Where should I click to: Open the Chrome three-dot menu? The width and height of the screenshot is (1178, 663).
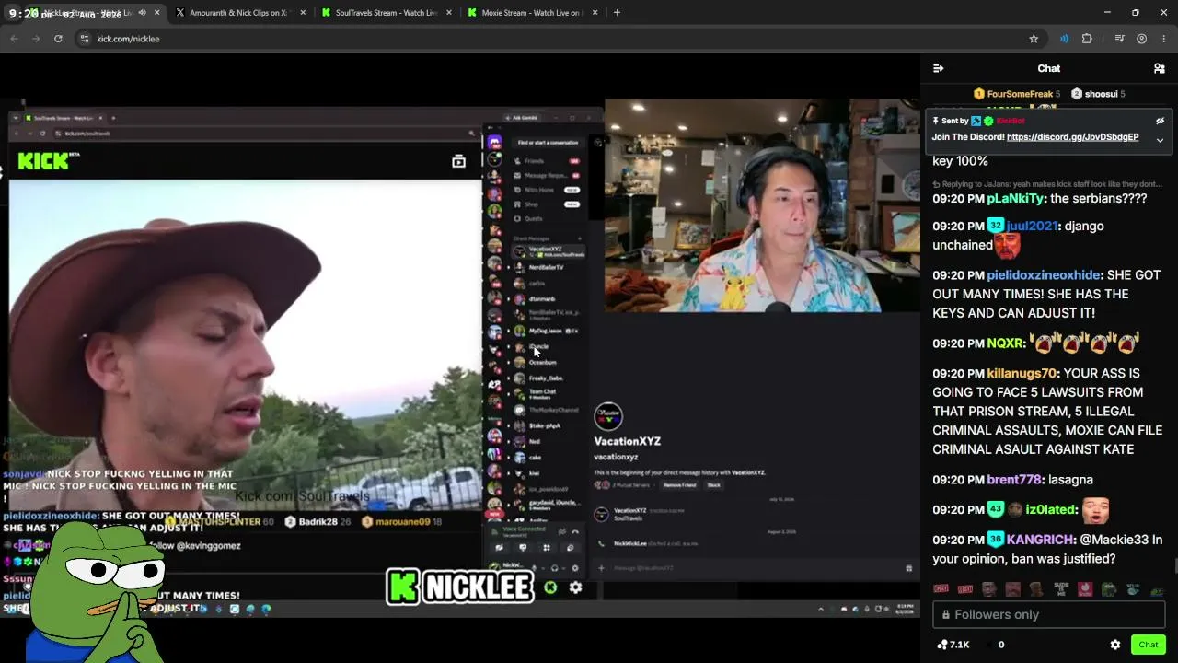[x=1164, y=39]
